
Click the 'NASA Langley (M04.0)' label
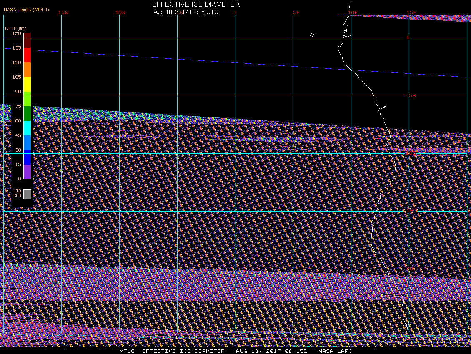pos(26,10)
